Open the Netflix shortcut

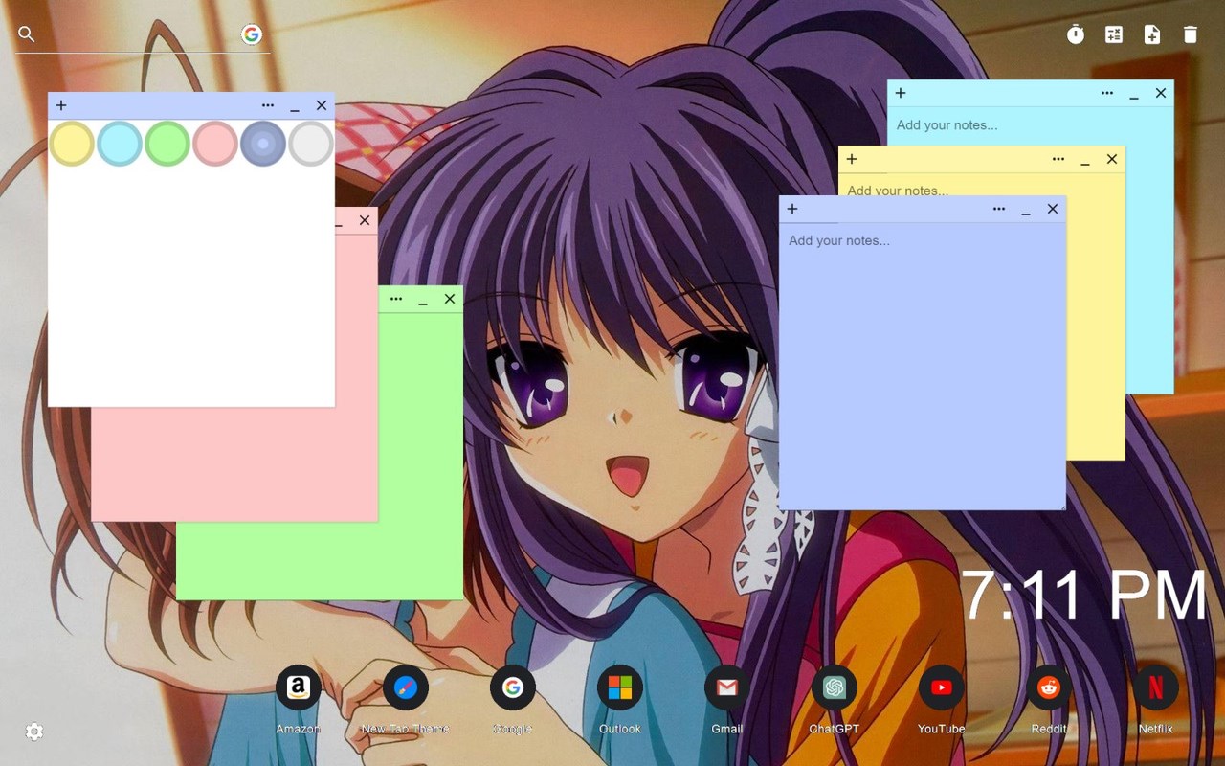pos(1156,687)
